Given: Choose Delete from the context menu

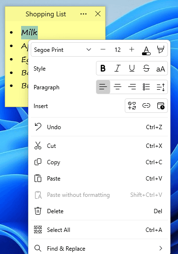Looking at the screenshot, I should (x=99, y=211).
